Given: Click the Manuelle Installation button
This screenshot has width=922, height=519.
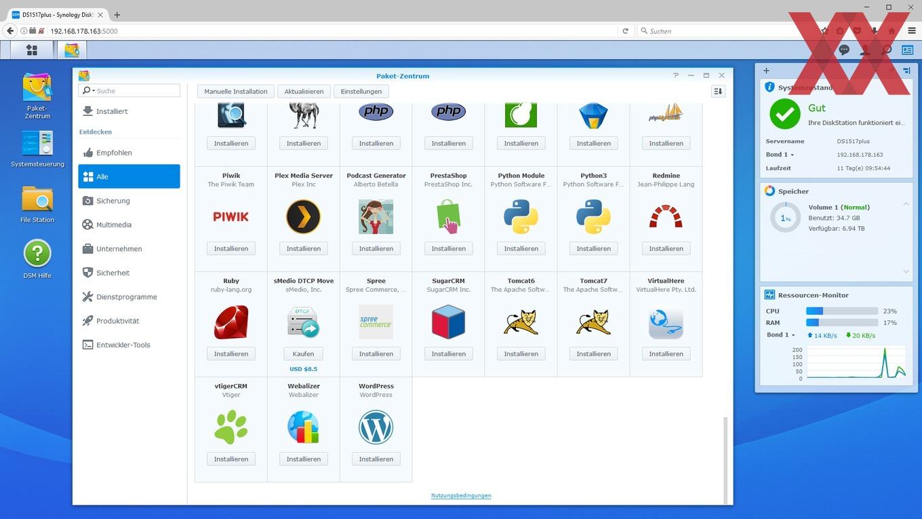Looking at the screenshot, I should tap(235, 91).
